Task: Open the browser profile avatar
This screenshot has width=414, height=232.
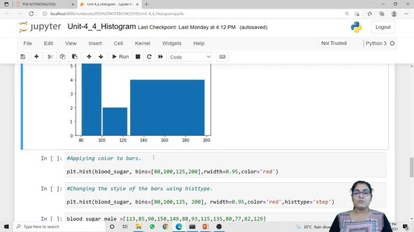Action: (394, 14)
